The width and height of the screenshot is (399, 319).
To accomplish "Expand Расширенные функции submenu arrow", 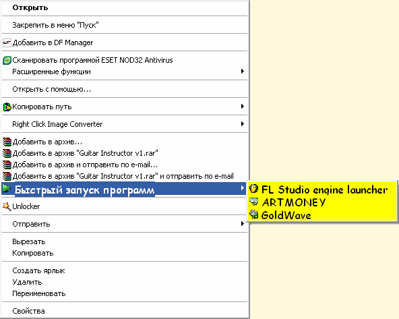I will (243, 71).
